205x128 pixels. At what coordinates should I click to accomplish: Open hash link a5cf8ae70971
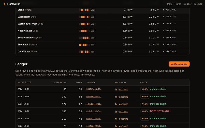(x=94, y=126)
